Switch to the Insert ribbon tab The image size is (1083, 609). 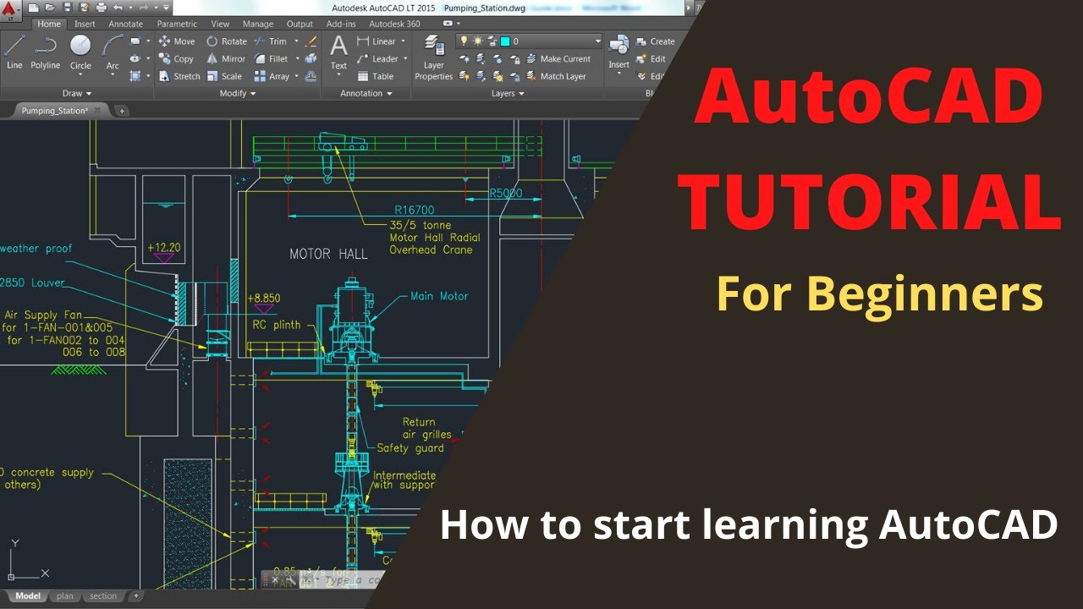tap(85, 24)
